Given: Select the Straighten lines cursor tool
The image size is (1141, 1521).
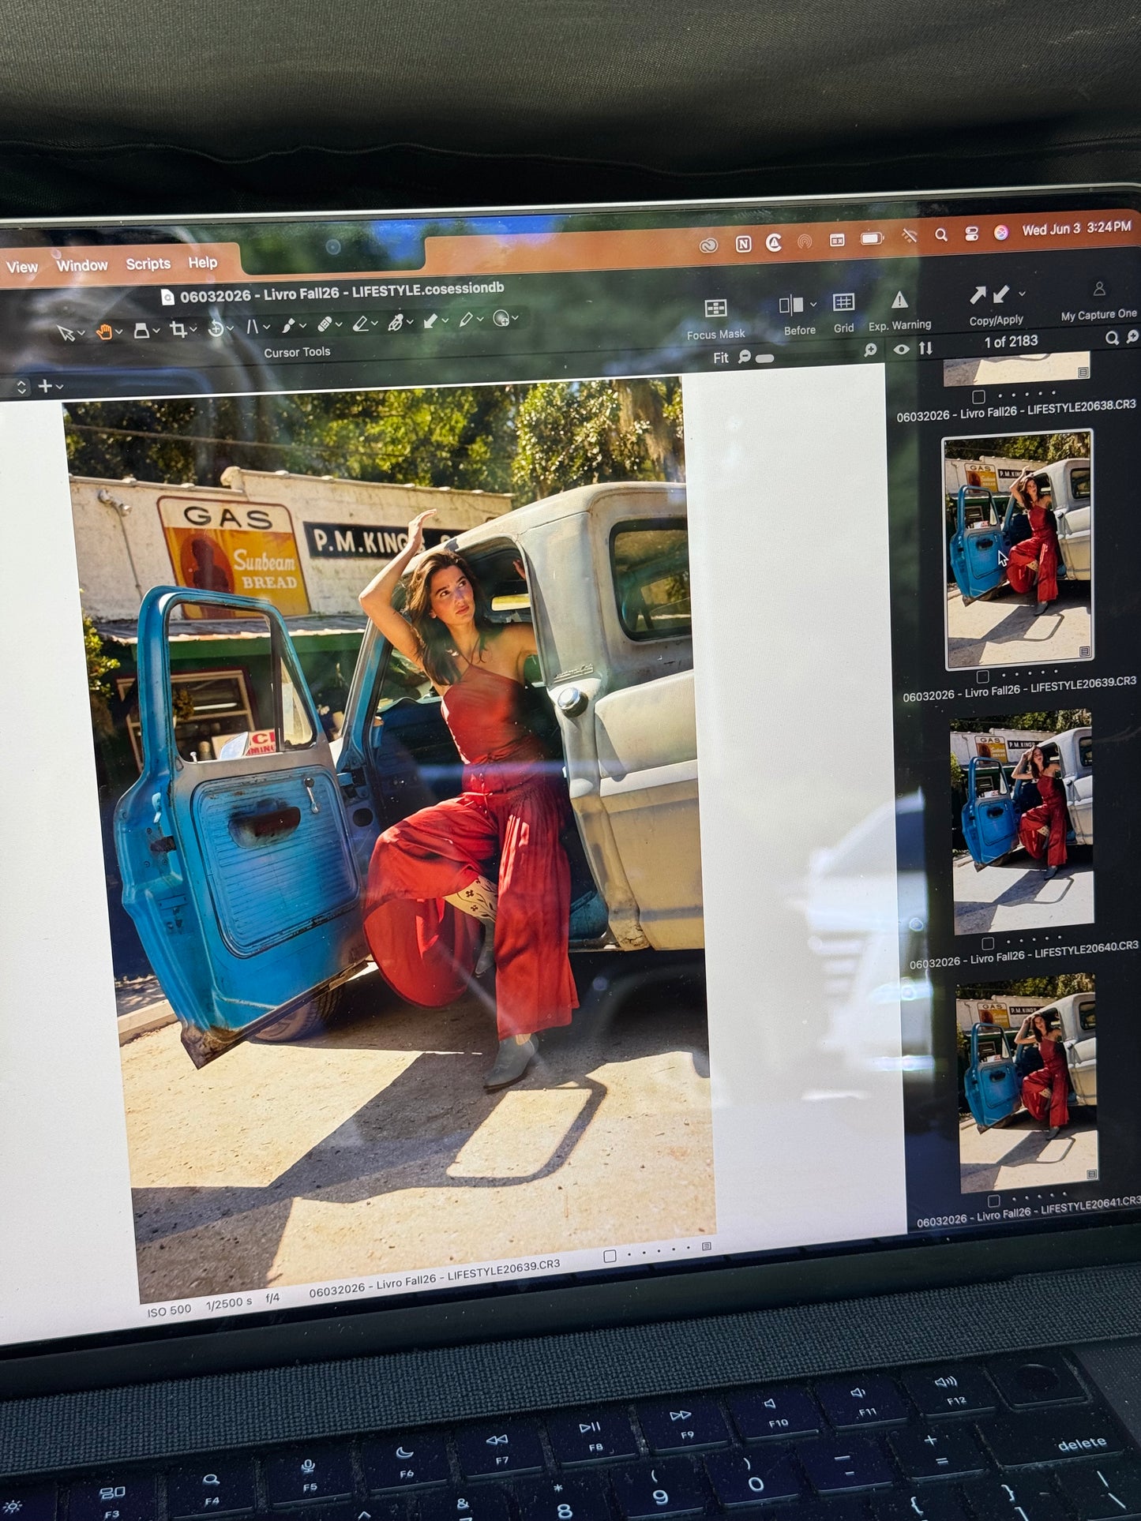Looking at the screenshot, I should pyautogui.click(x=253, y=327).
